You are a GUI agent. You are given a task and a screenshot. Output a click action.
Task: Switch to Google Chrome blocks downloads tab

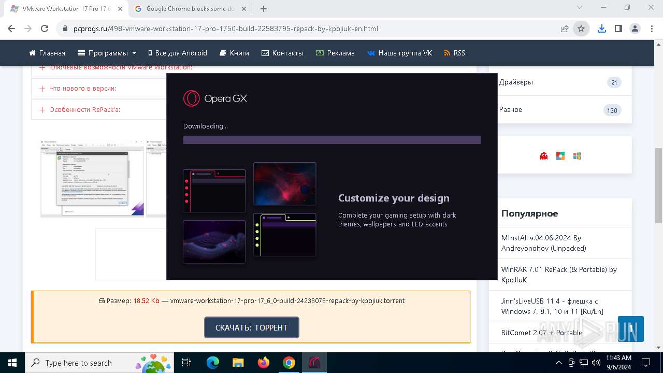(x=191, y=8)
